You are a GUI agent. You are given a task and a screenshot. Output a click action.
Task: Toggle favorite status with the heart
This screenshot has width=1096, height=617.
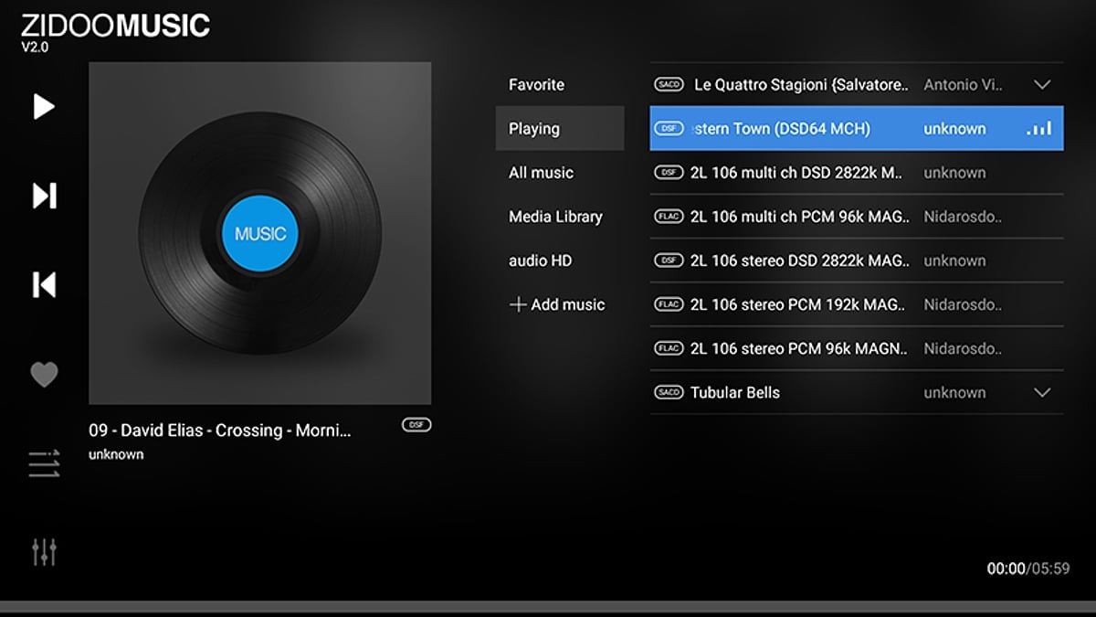pos(44,373)
